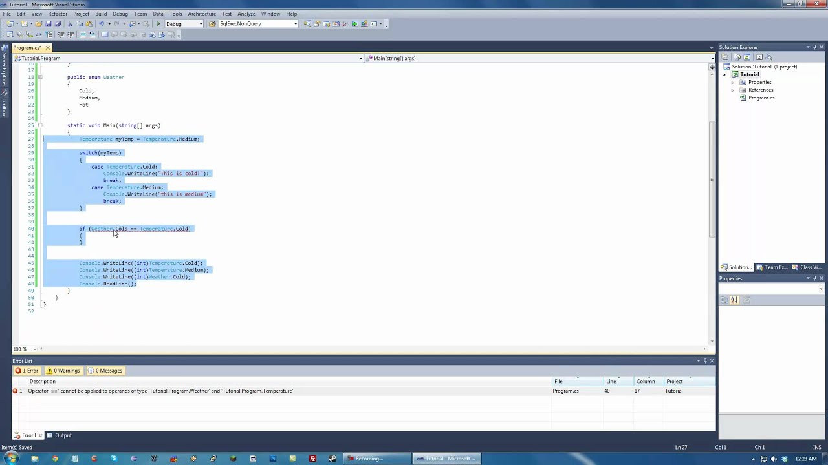The height and width of the screenshot is (465, 828).
Task: Click the Windows Start orb
Action: 11,459
